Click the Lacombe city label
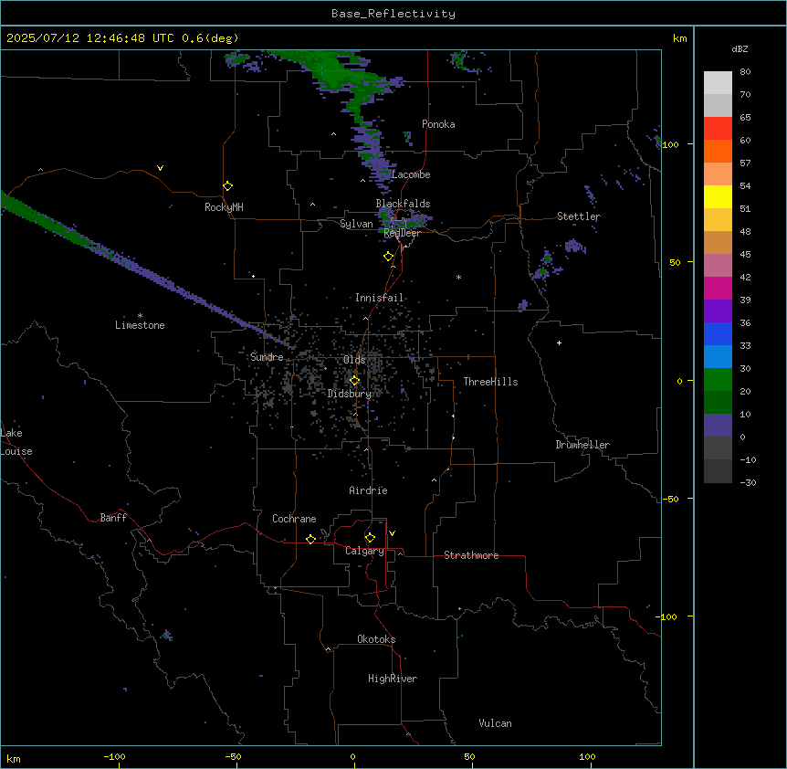Viewport: 787px width, 769px height. click(411, 174)
